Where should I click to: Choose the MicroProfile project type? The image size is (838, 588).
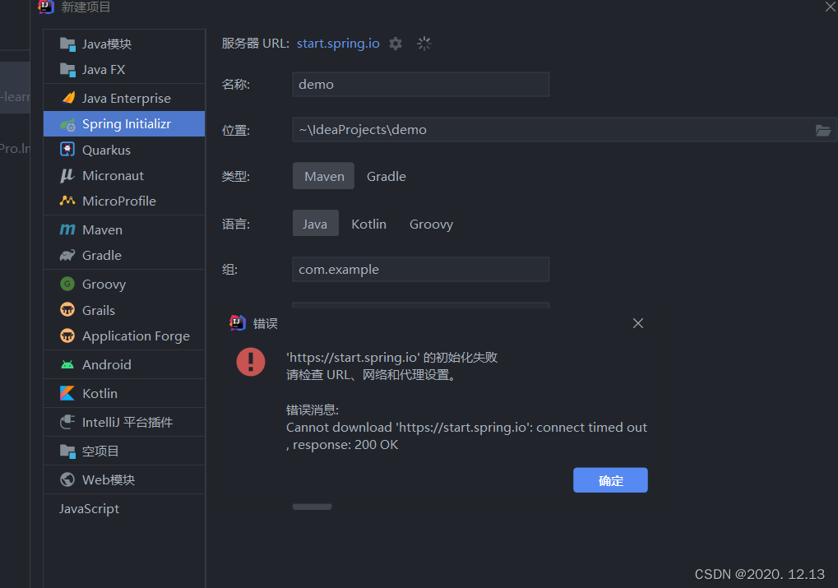(118, 201)
